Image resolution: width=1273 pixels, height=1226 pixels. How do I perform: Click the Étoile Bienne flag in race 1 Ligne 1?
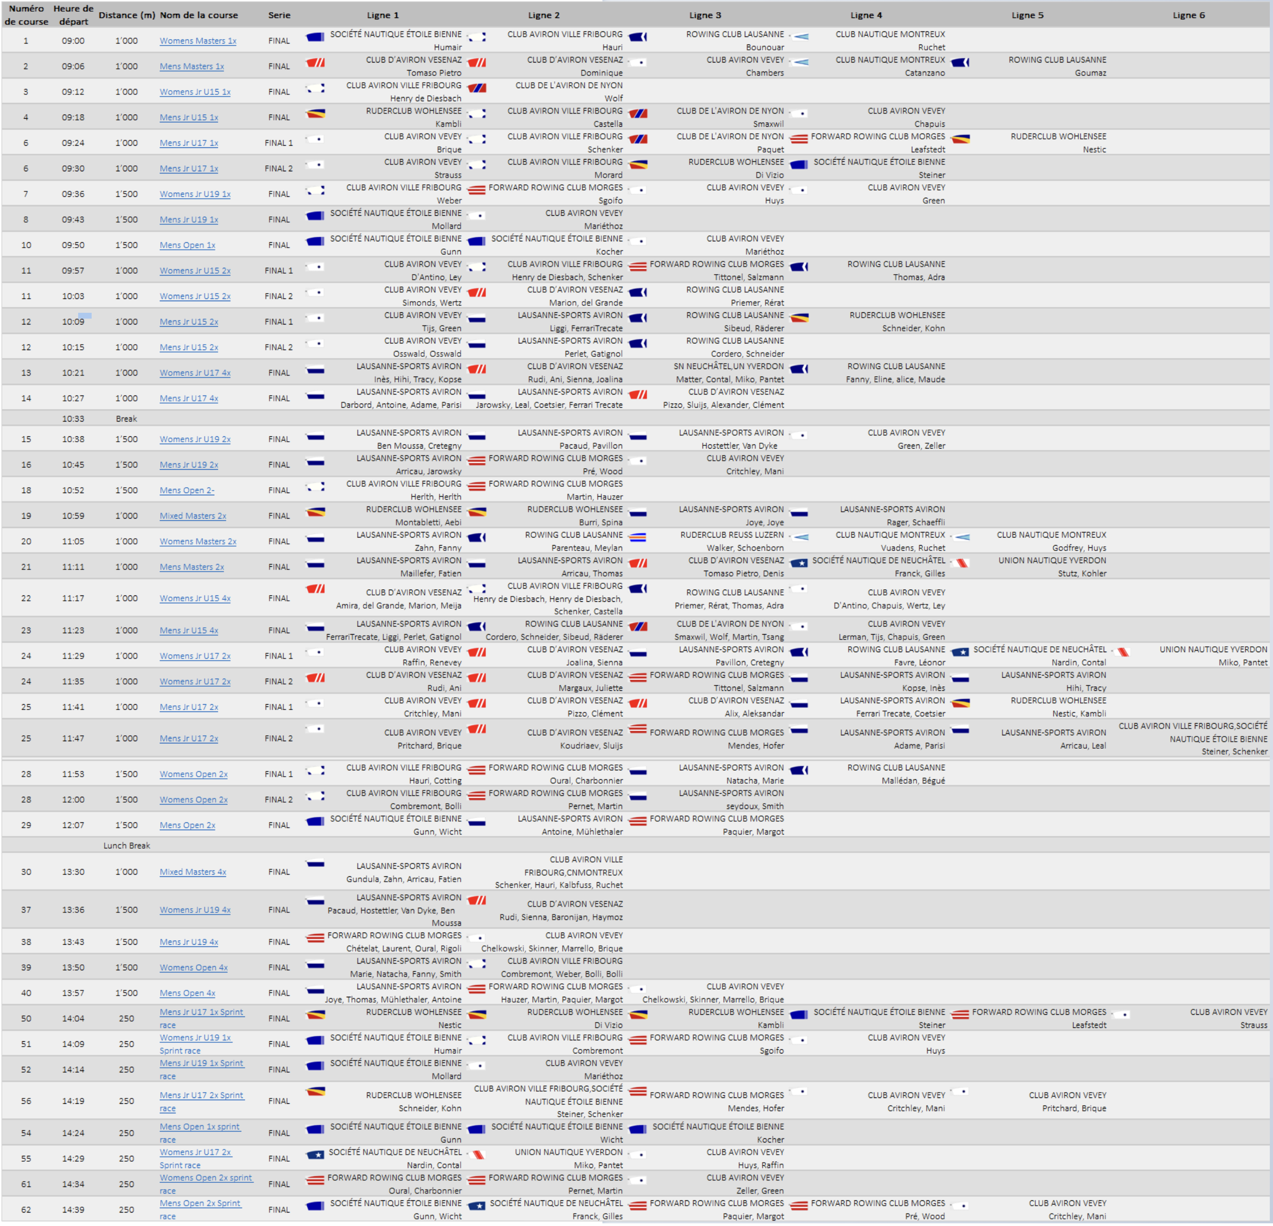[315, 37]
